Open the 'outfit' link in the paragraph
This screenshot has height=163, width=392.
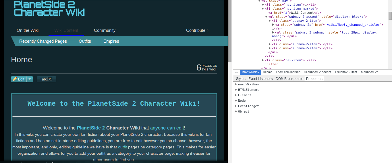122,147
